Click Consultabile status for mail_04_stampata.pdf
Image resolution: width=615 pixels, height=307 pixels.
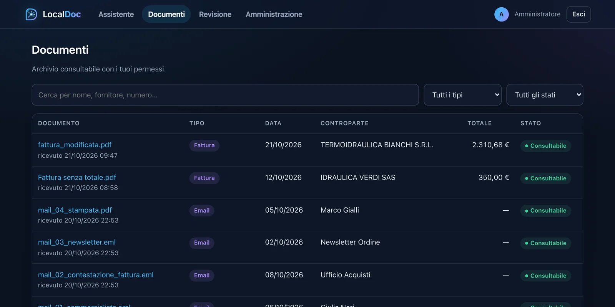click(x=545, y=211)
